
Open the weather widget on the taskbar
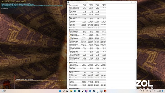[4, 91]
